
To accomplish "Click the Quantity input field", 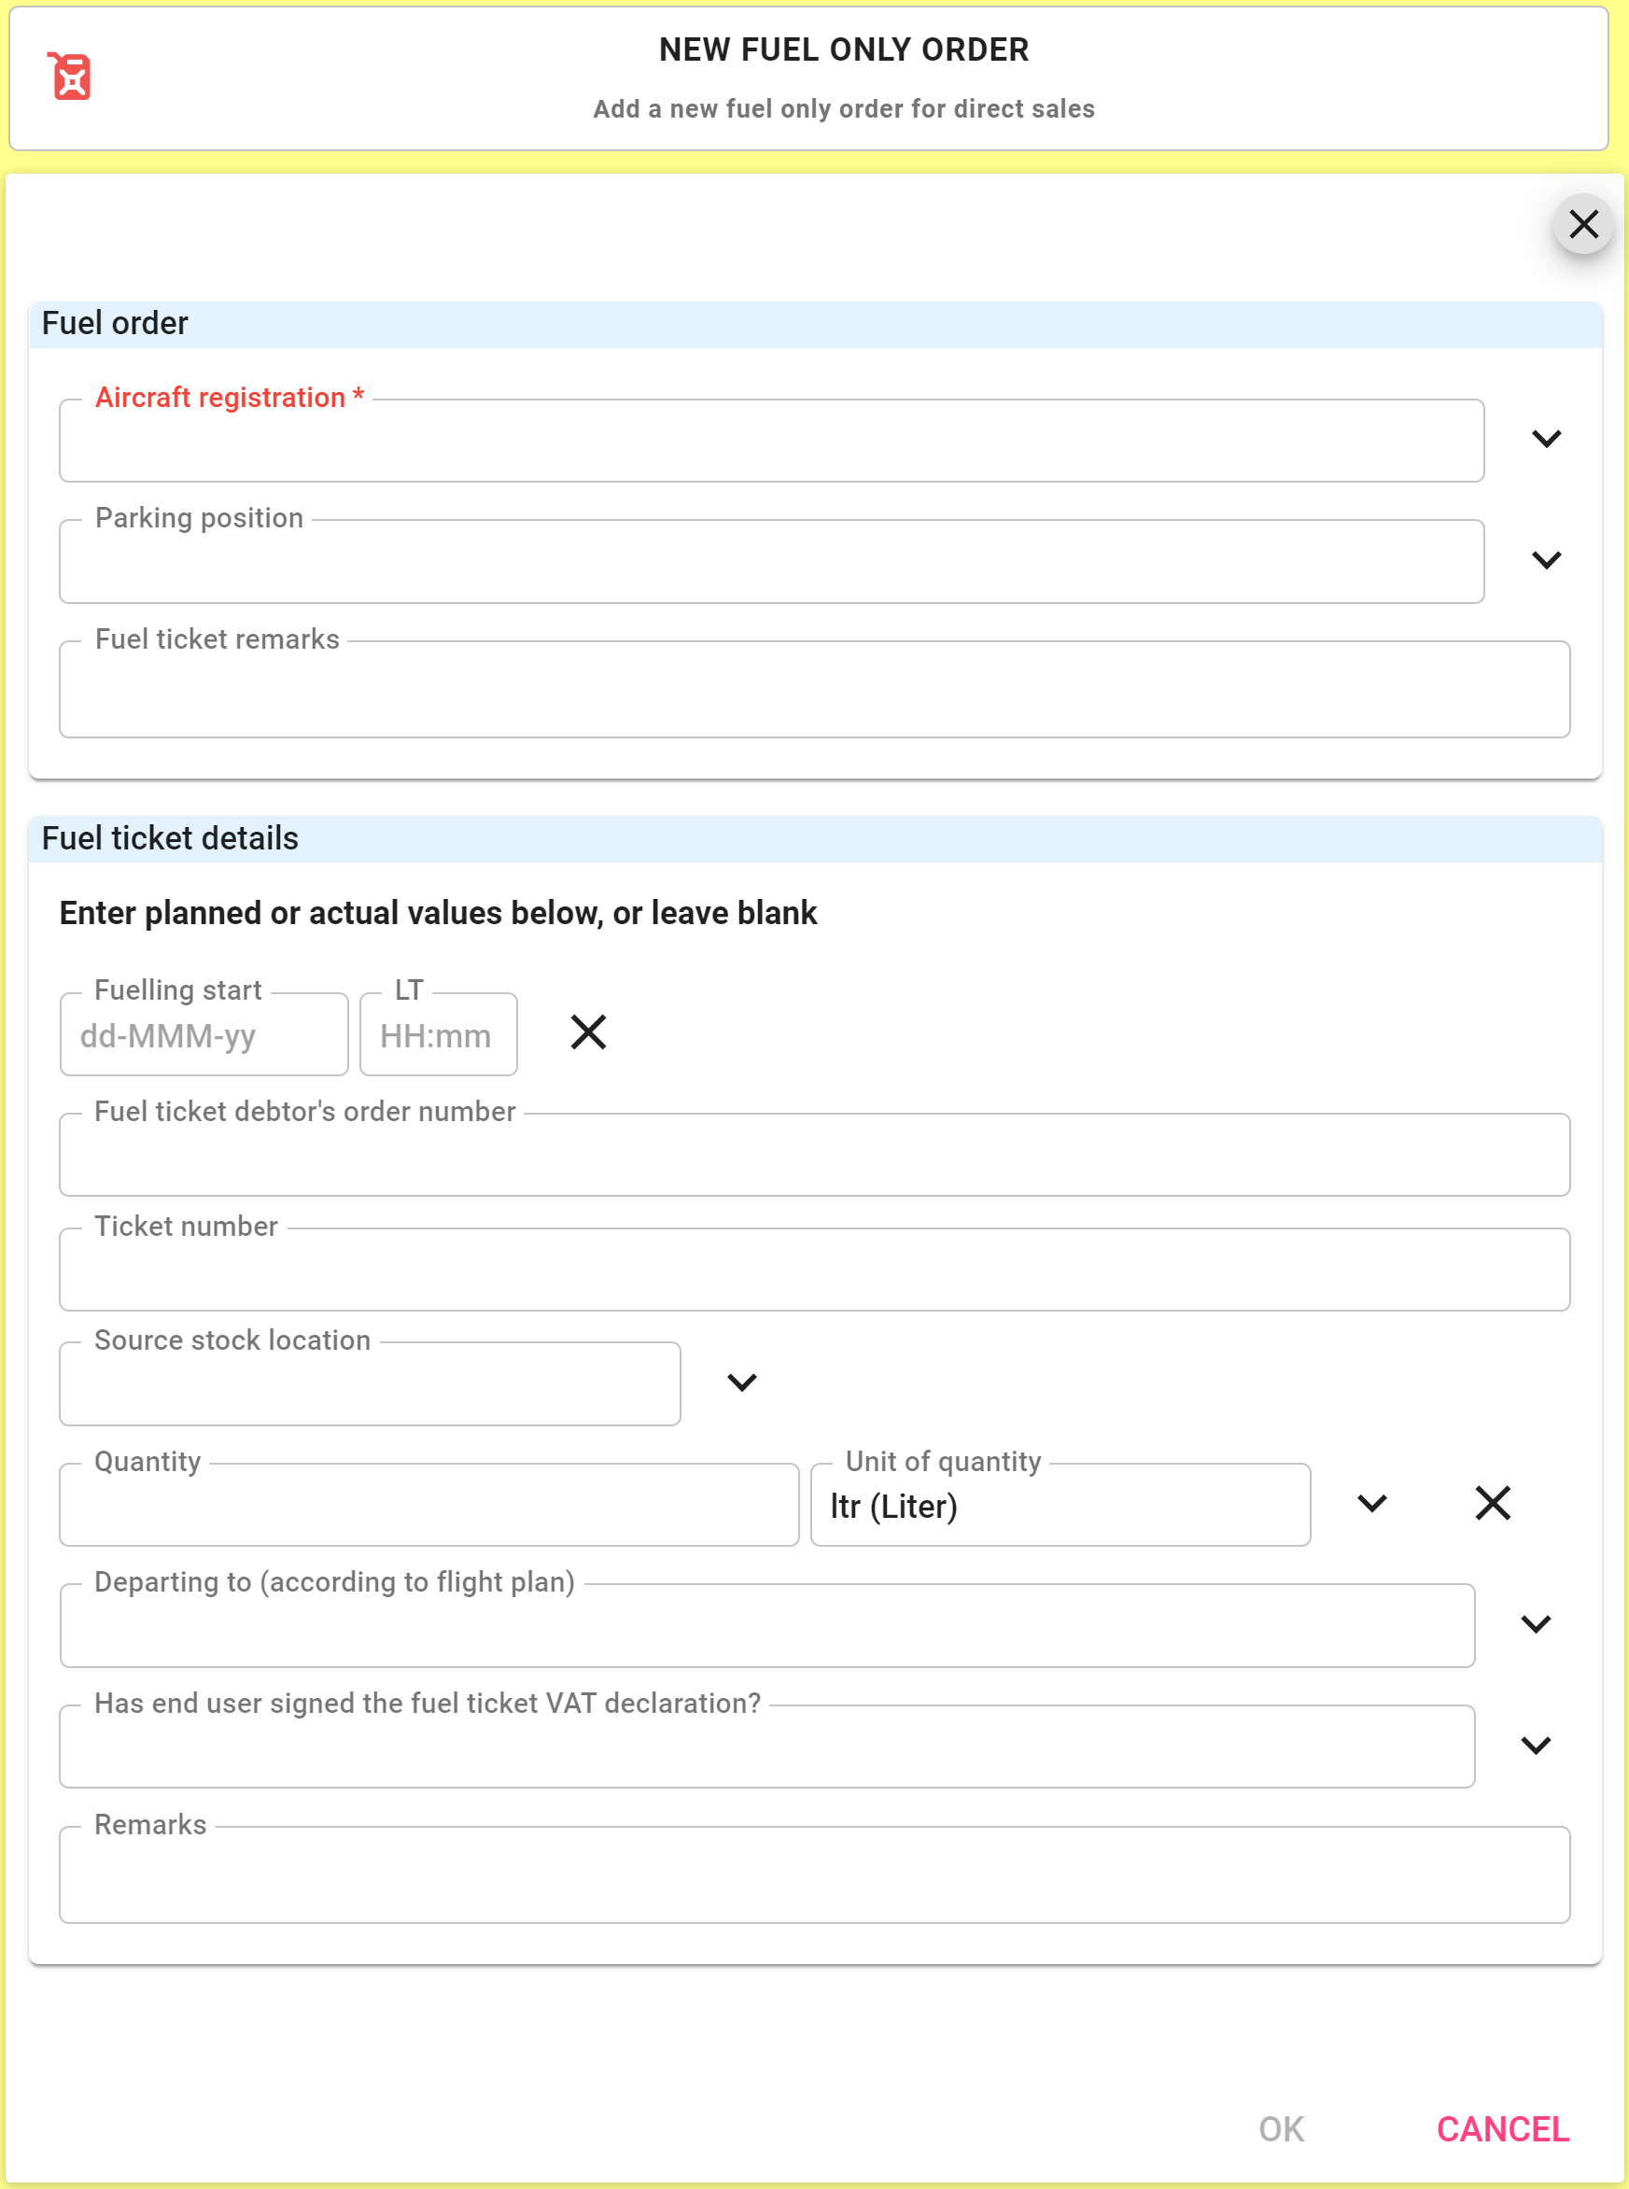I will pos(428,1505).
